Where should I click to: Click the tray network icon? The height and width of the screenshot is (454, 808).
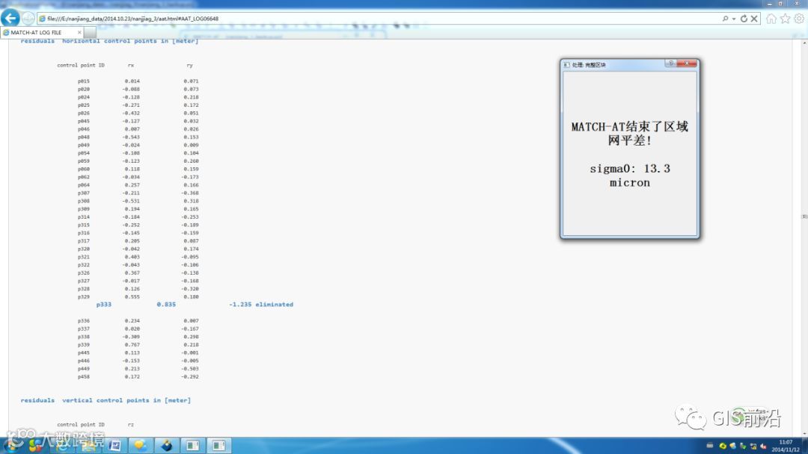pos(753,446)
